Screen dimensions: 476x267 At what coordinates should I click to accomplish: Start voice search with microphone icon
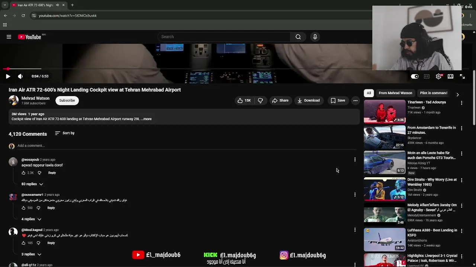pos(315,37)
